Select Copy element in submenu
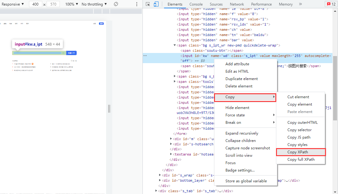The width and height of the screenshot is (338, 194). tap(300, 104)
